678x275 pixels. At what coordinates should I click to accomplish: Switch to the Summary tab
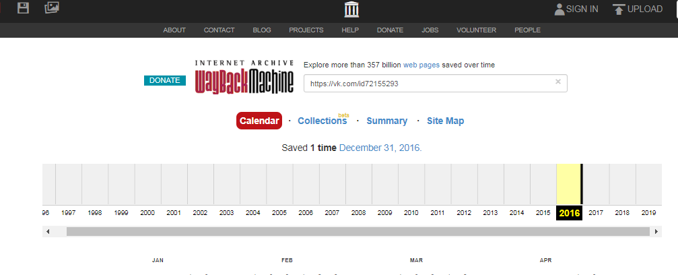pos(387,121)
